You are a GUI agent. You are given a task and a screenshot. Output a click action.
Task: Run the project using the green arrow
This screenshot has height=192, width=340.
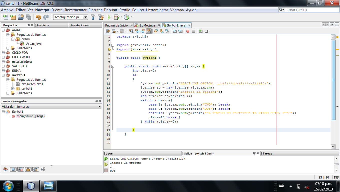(109, 17)
